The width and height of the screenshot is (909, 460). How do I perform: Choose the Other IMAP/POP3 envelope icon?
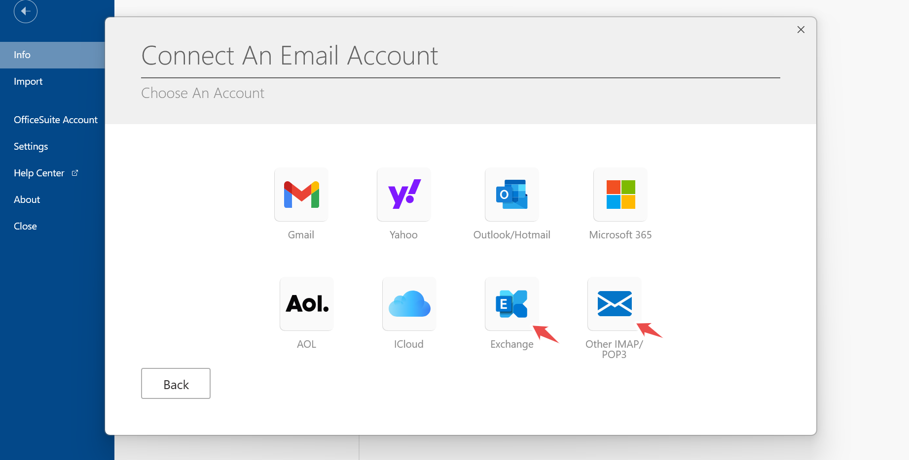(614, 304)
